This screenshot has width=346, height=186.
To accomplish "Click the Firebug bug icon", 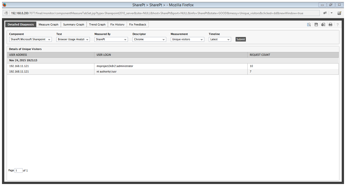I will (325, 13).
